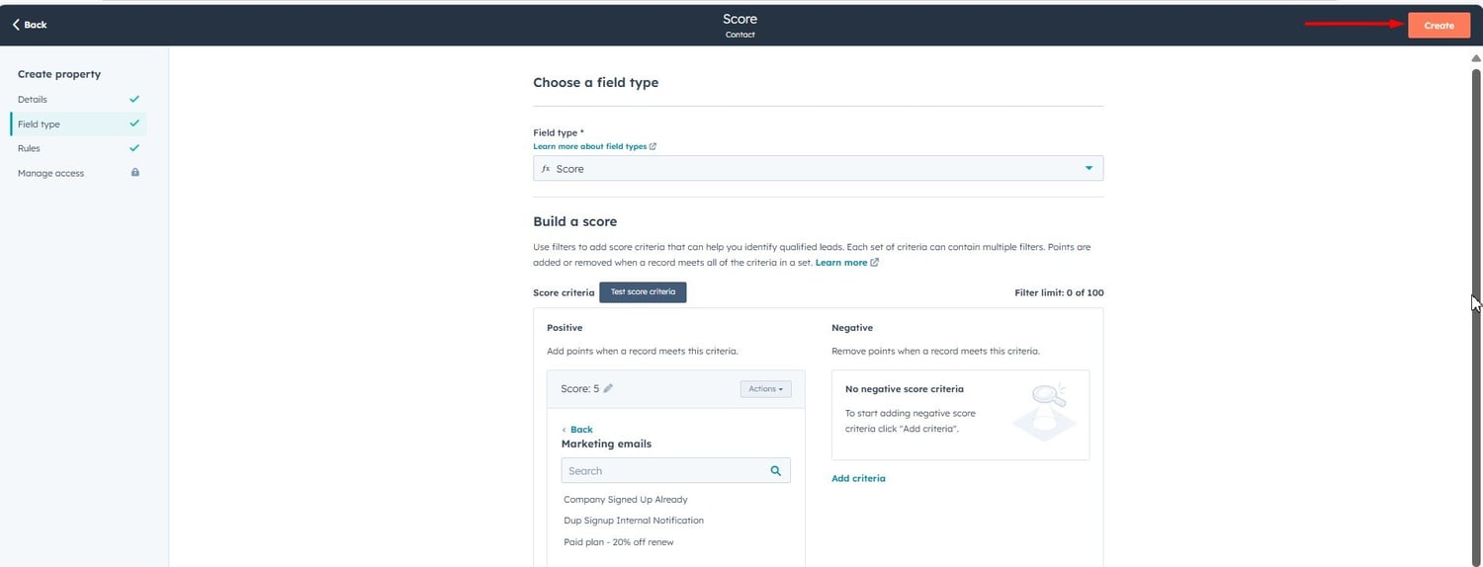The image size is (1483, 567).
Task: Click the Score page title
Action: click(740, 19)
